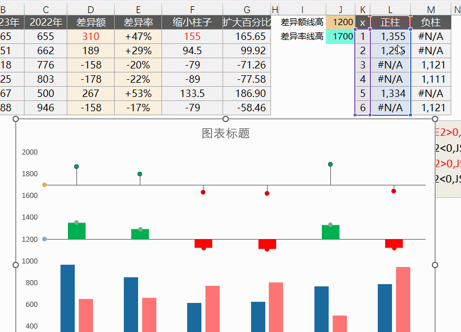Select the cell showing 165.65
Viewport: 461px width, 332px height.
click(246, 37)
